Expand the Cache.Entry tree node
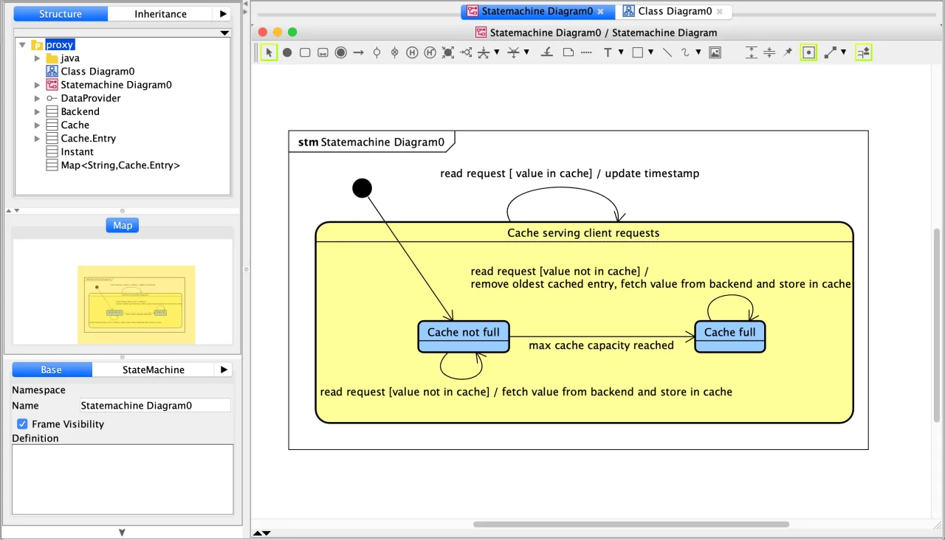The height and width of the screenshot is (540, 945). coord(38,138)
